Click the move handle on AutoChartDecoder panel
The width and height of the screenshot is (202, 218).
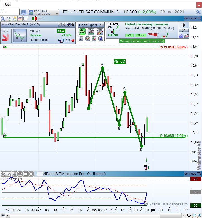point(73,25)
